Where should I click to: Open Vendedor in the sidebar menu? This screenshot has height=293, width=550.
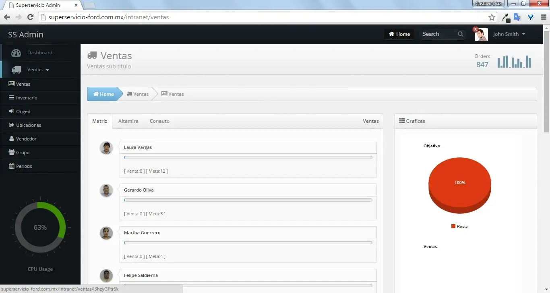click(x=40, y=139)
